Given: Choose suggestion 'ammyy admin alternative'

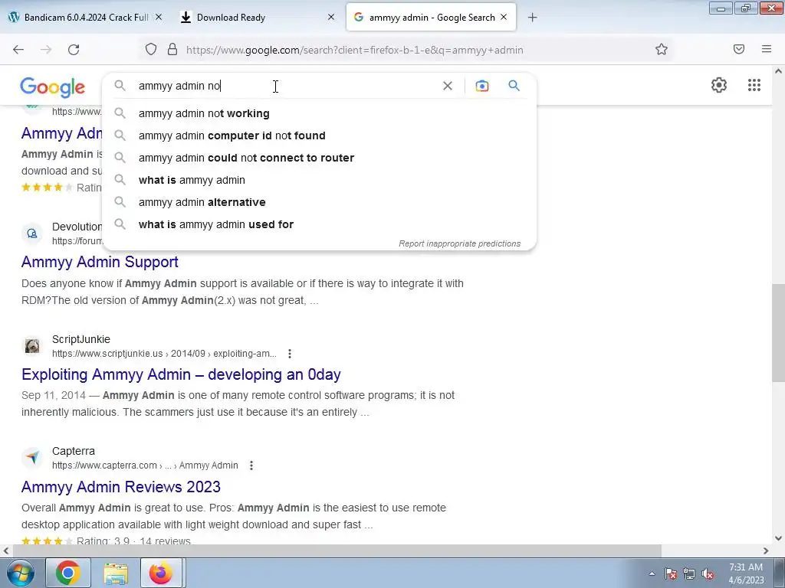Looking at the screenshot, I should (320, 202).
